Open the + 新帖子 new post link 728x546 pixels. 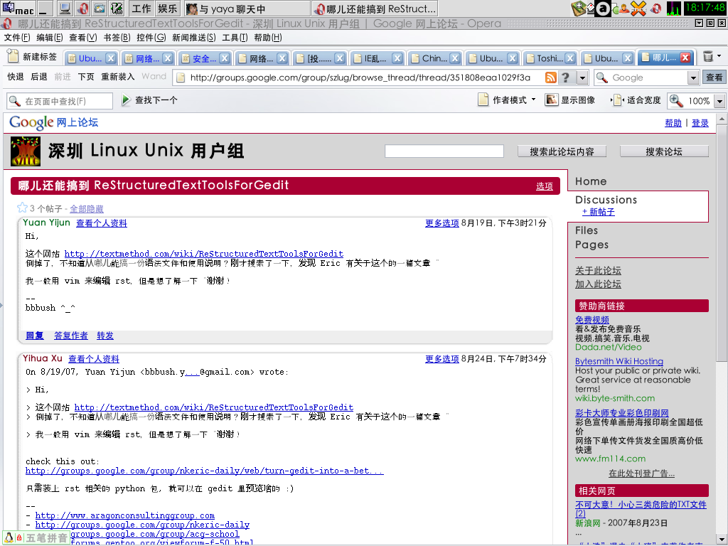pos(599,212)
